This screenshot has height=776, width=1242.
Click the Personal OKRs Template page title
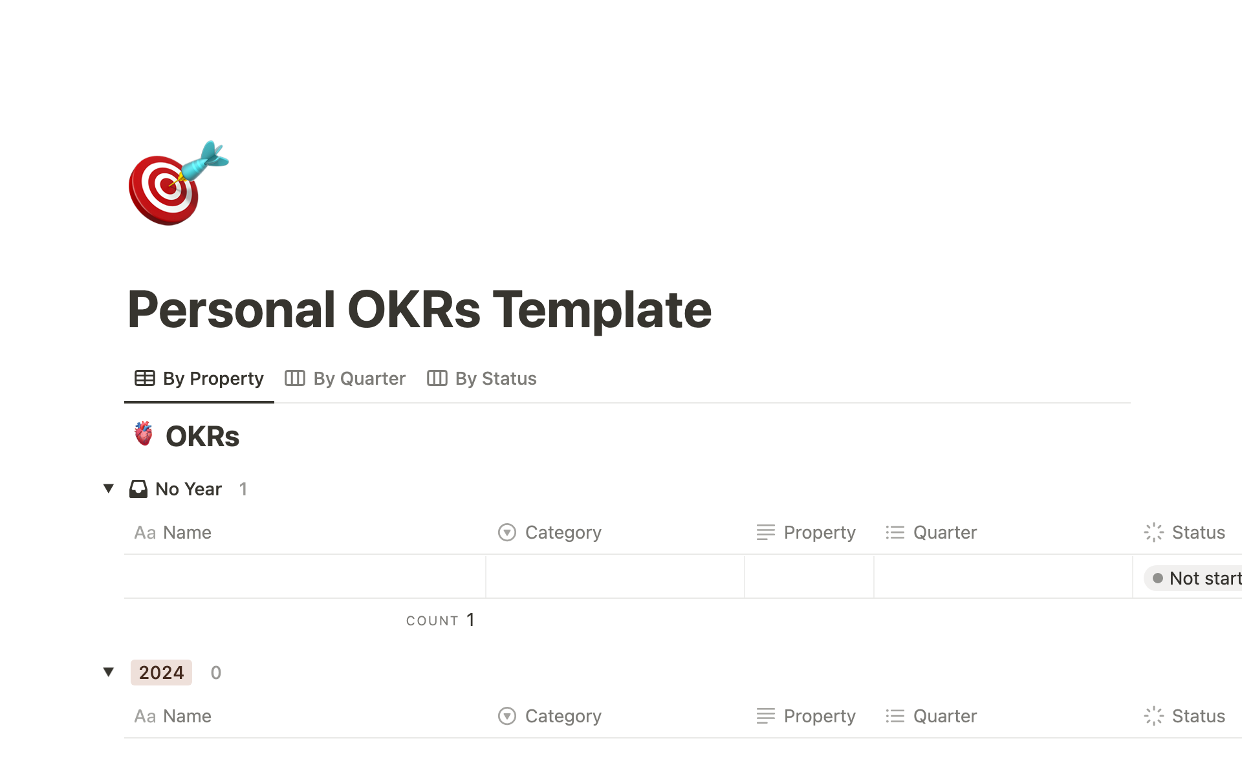pyautogui.click(x=419, y=310)
